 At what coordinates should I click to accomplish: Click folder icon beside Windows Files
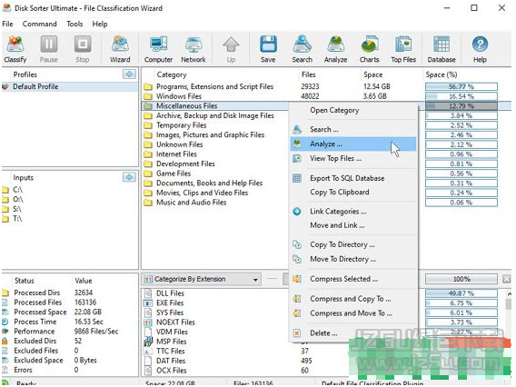[148, 96]
